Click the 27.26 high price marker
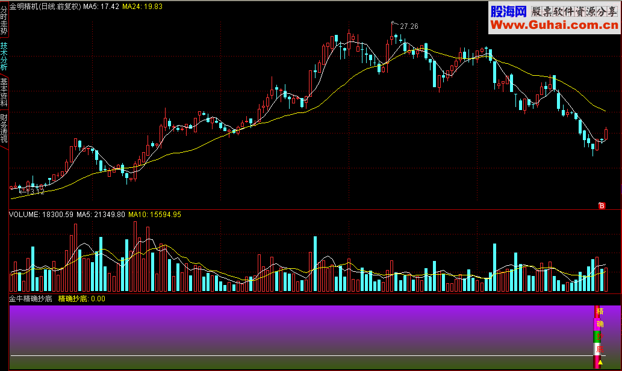This screenshot has height=371, width=622. (x=409, y=26)
